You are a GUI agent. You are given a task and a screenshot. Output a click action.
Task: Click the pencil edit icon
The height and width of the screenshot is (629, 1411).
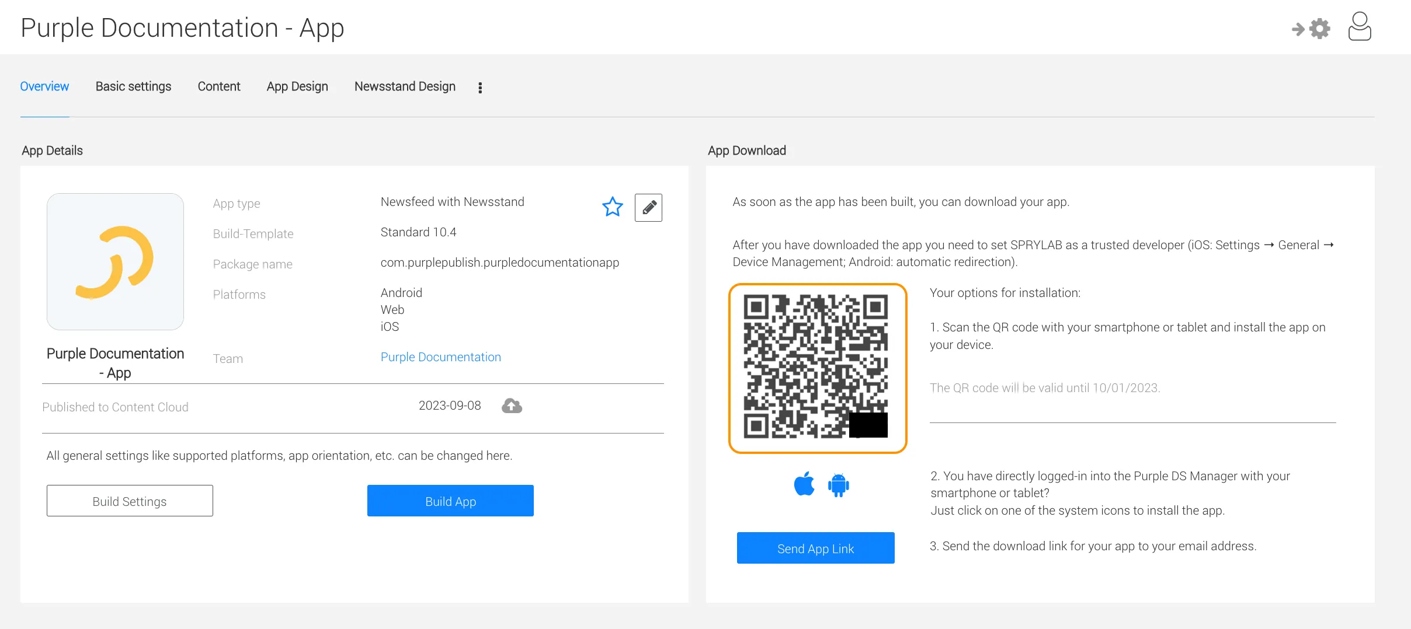[648, 208]
